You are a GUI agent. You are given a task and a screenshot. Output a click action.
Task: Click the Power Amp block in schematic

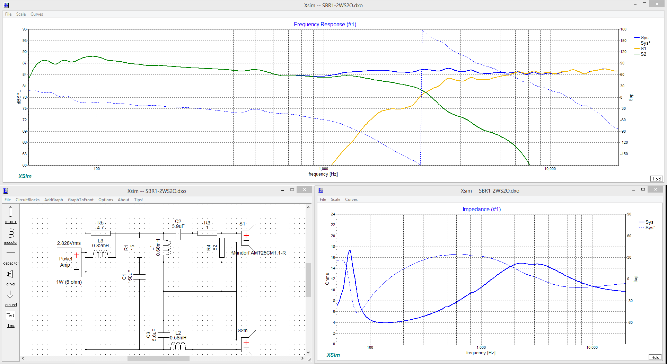pos(69,262)
